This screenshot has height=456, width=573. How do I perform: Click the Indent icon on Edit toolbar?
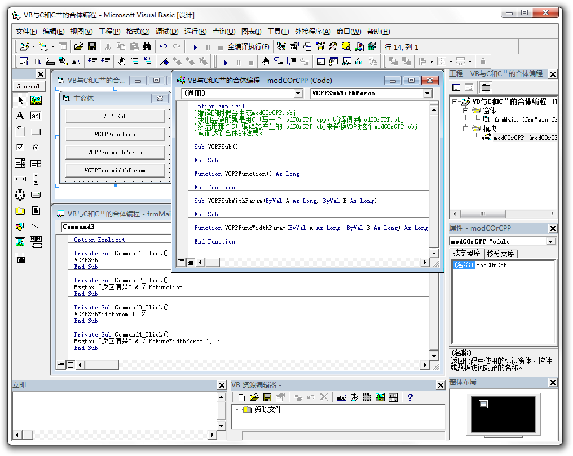(92, 61)
